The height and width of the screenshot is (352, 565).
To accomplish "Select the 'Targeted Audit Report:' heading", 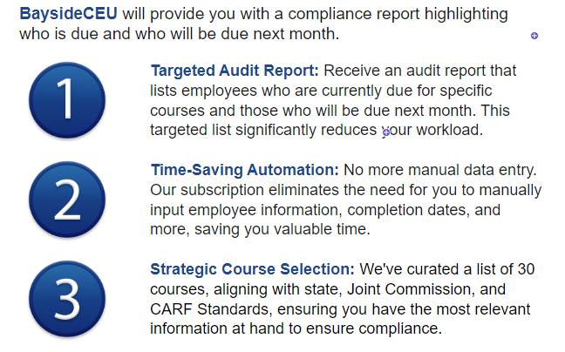I will pos(235,71).
